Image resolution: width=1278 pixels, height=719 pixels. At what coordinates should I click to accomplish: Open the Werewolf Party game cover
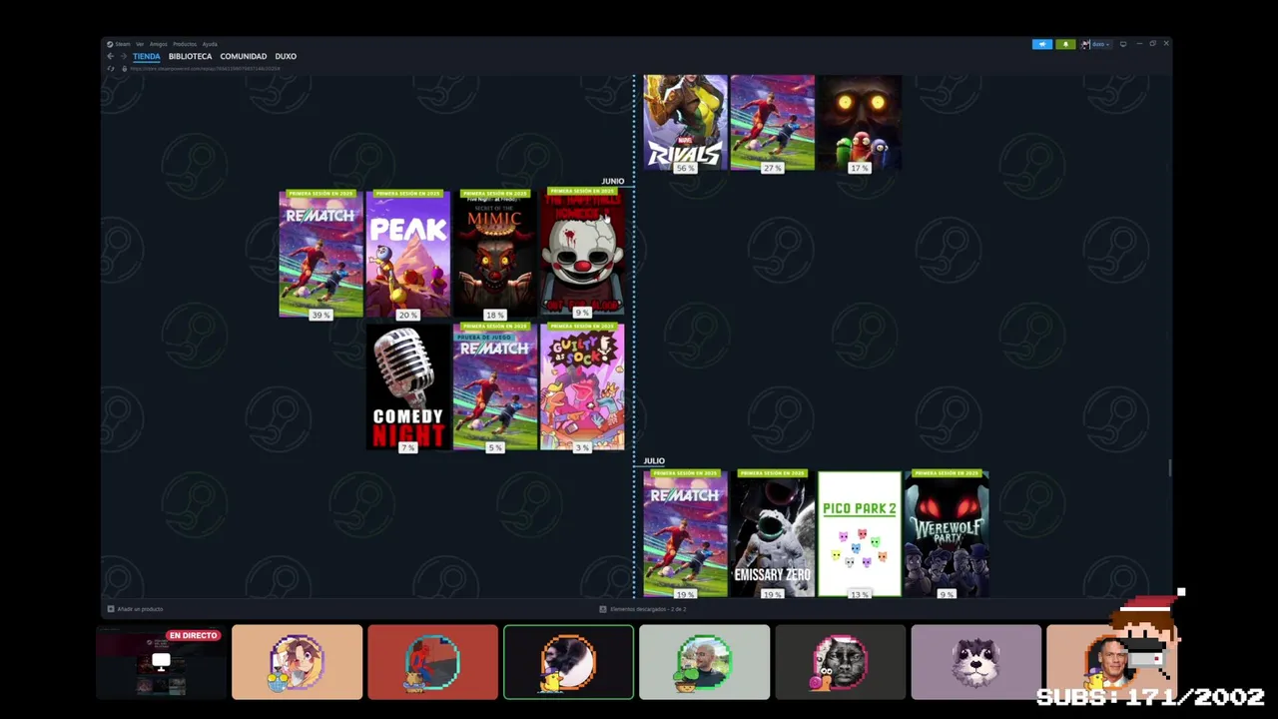[x=947, y=533]
